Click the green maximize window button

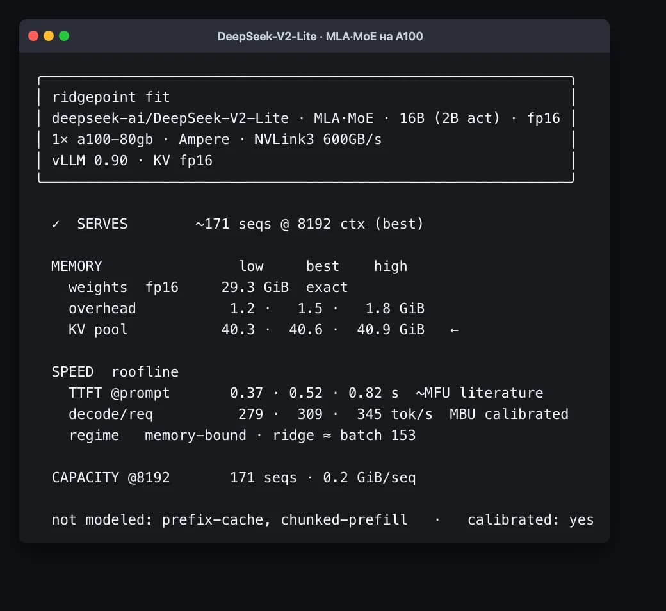(x=64, y=36)
